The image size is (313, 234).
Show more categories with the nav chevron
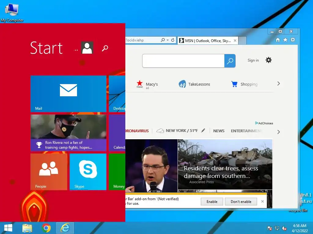coord(279,132)
